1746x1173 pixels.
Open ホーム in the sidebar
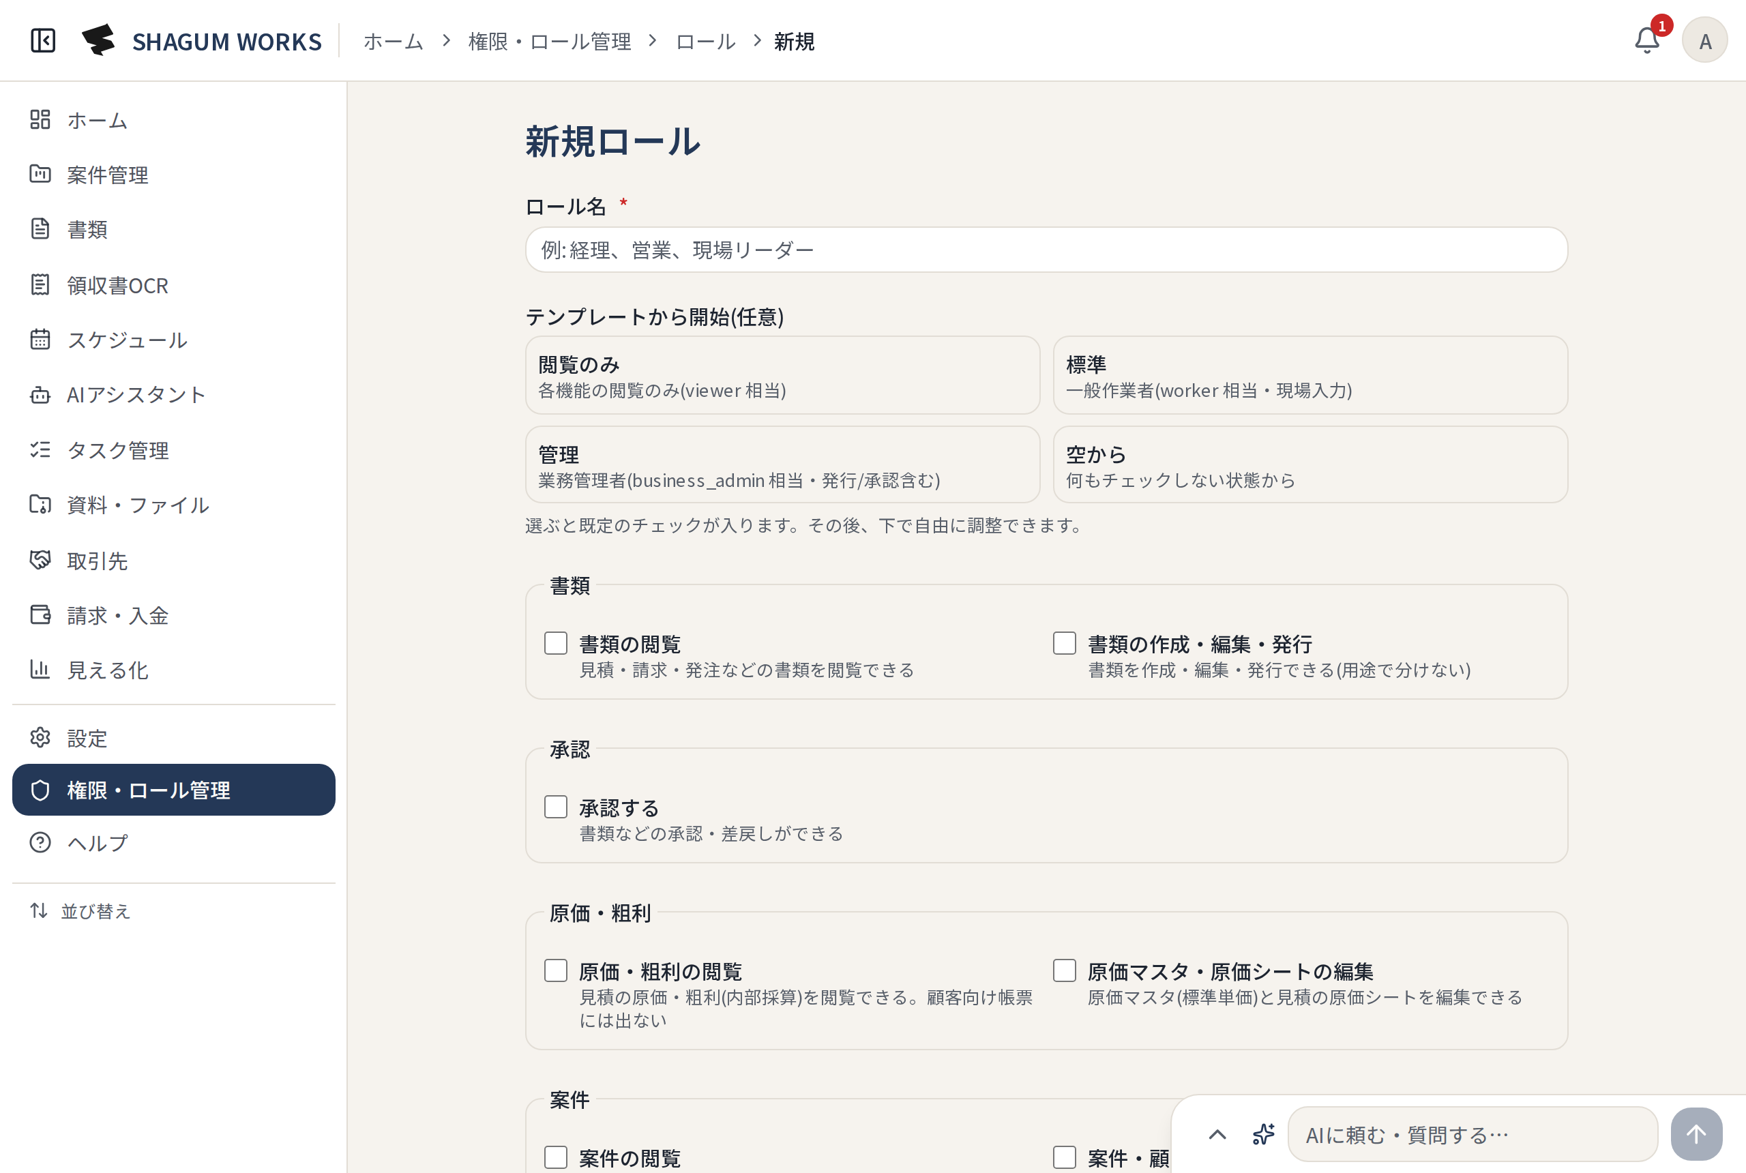tap(173, 120)
